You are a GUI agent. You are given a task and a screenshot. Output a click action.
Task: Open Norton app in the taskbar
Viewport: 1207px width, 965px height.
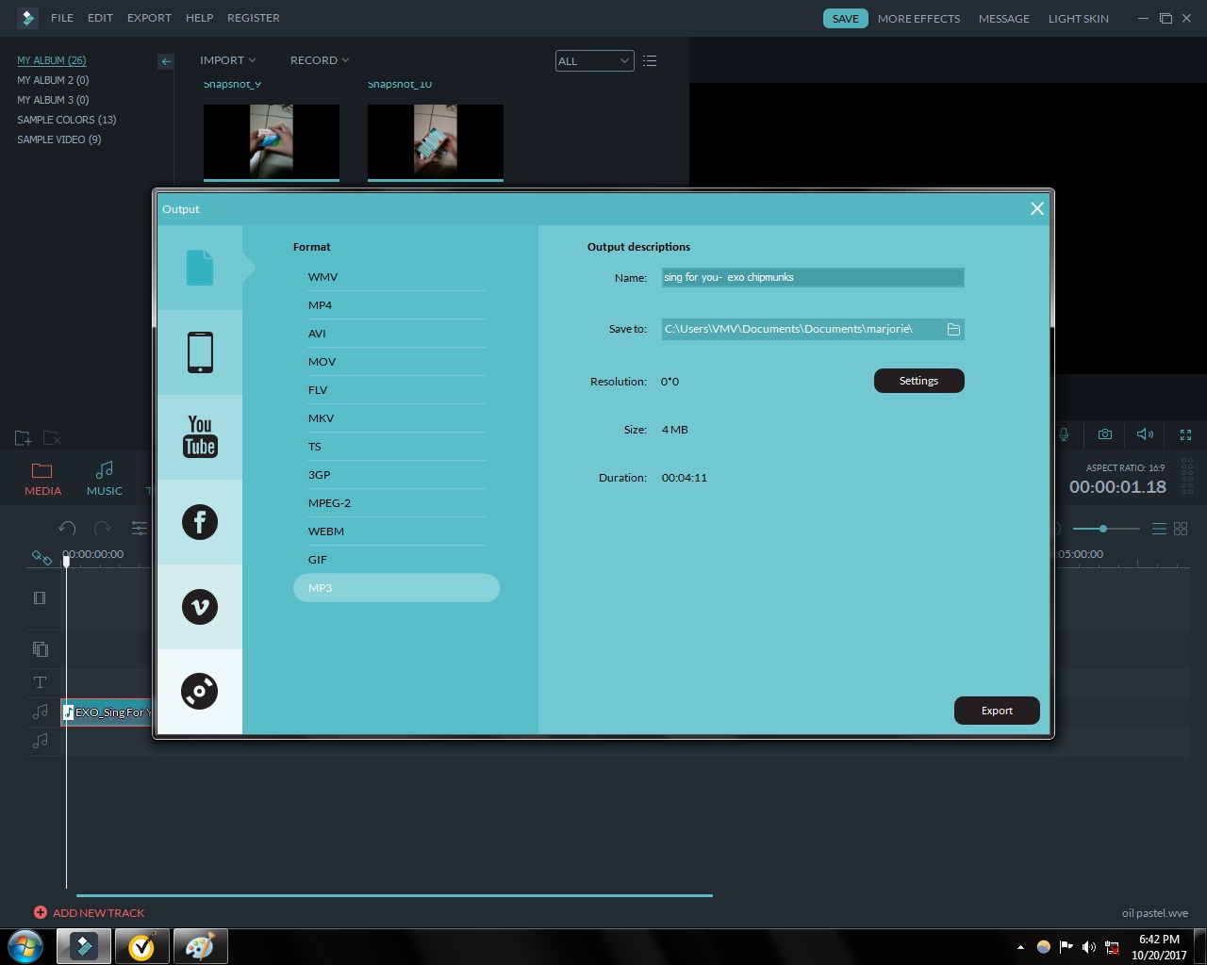click(x=142, y=946)
